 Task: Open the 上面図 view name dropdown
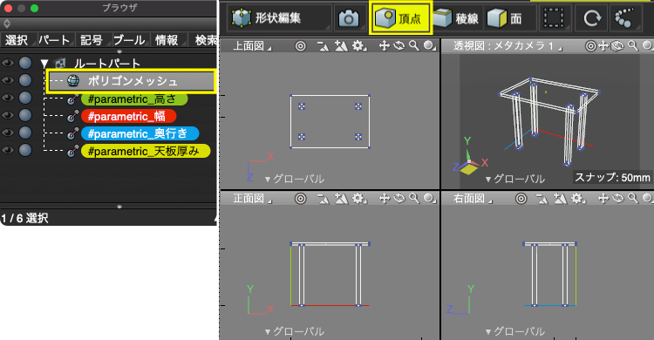point(251,45)
